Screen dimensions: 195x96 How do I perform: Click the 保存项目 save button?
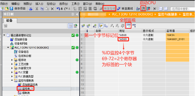click(18, 9)
